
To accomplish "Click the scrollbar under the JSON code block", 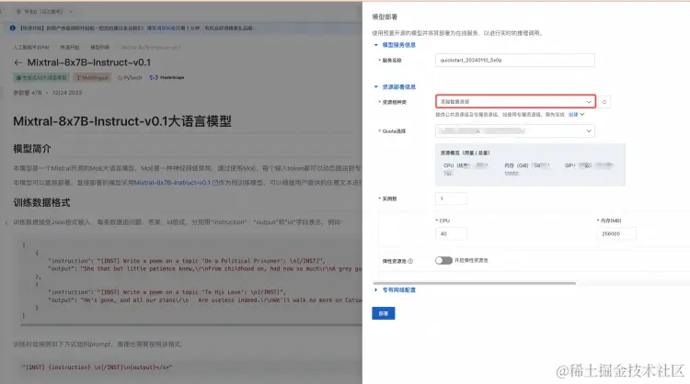I will [191, 325].
